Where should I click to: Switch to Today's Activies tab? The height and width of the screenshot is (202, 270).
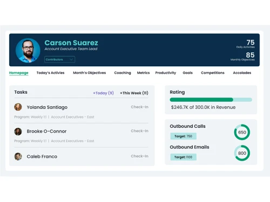click(x=50, y=73)
